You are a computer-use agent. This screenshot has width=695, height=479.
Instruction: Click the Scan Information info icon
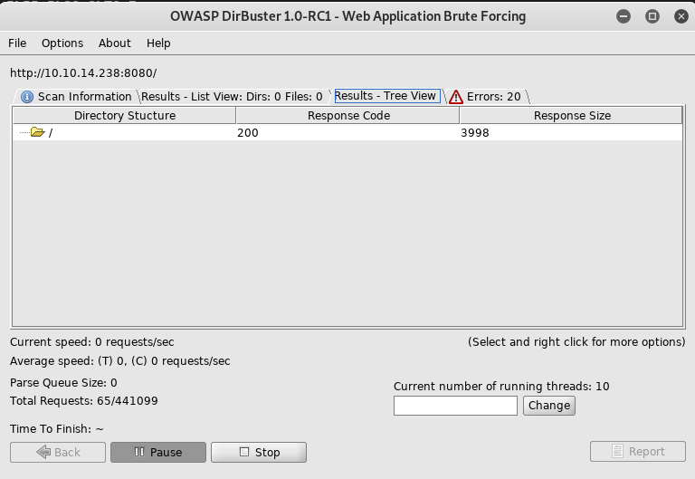[26, 97]
